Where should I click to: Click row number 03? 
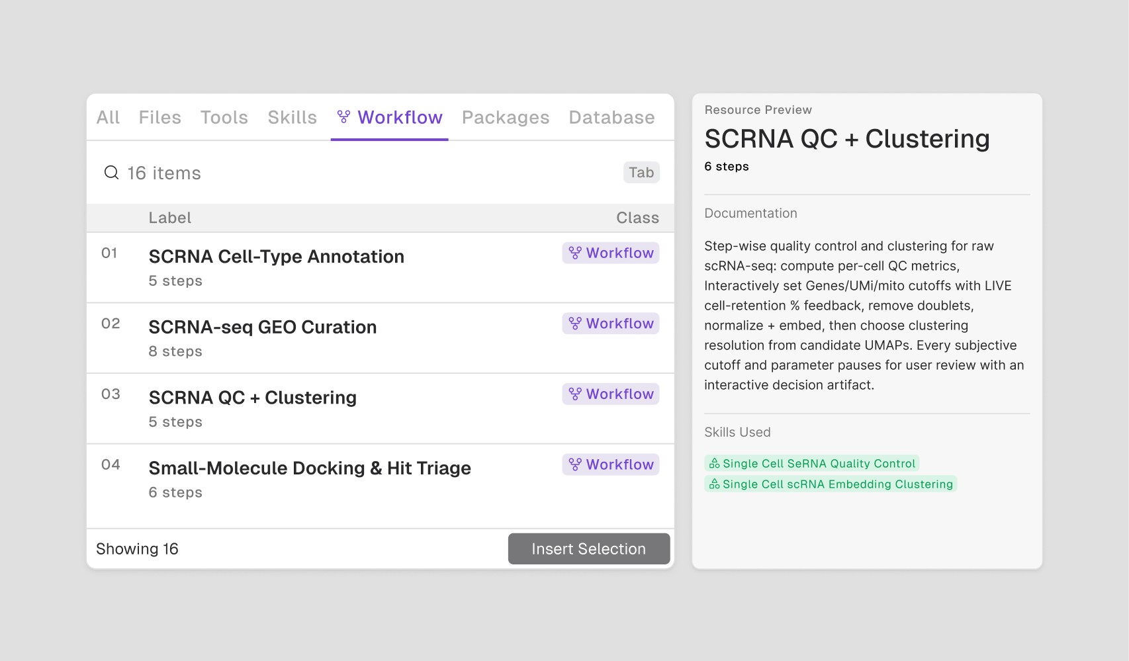[111, 394]
